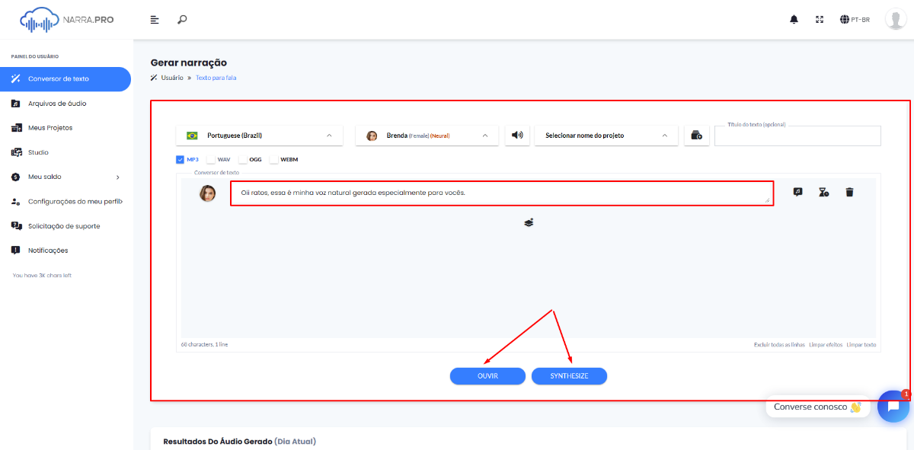Add a pause using the hourglass icon
This screenshot has width=914, height=450.
[x=823, y=193]
